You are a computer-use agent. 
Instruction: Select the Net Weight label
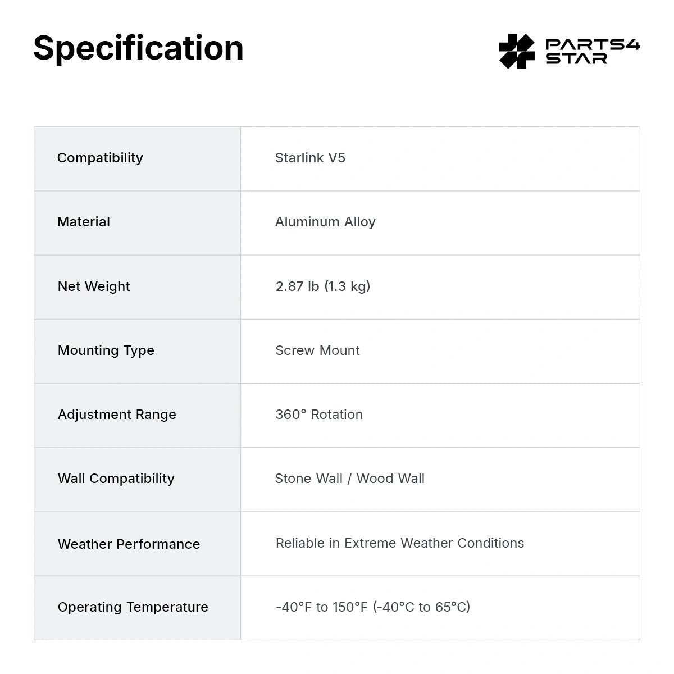[x=94, y=286]
